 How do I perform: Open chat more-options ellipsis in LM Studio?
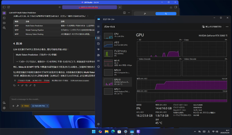point(129,13)
